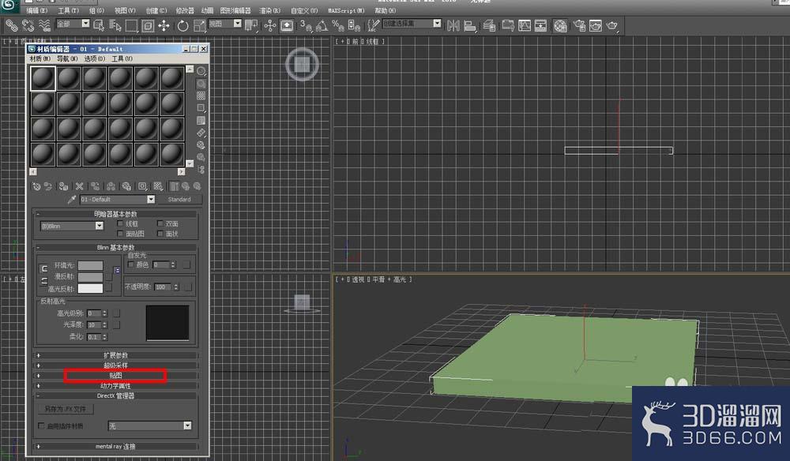This screenshot has height=461, width=790.
Task: Click Assign Material to Selection icon
Action: [x=63, y=186]
